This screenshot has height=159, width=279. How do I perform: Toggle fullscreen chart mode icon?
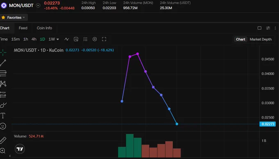(x=104, y=39)
